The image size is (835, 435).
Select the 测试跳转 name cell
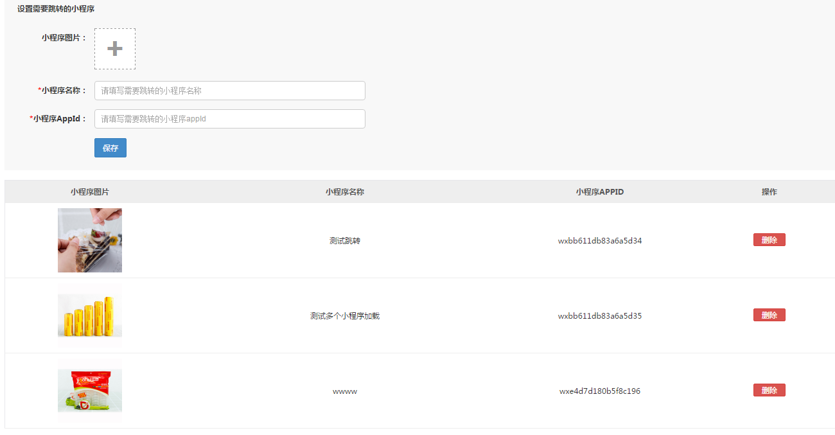click(x=345, y=241)
